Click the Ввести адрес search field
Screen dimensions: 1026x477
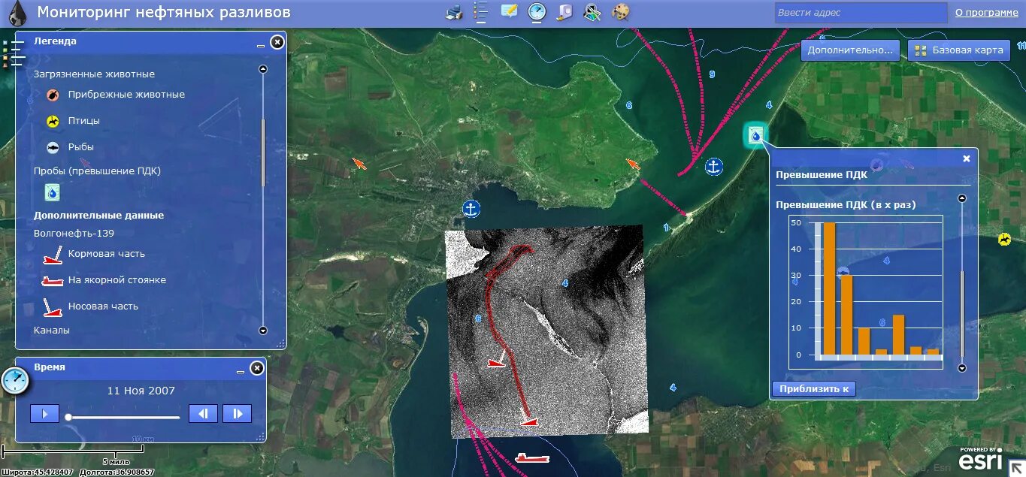click(861, 12)
